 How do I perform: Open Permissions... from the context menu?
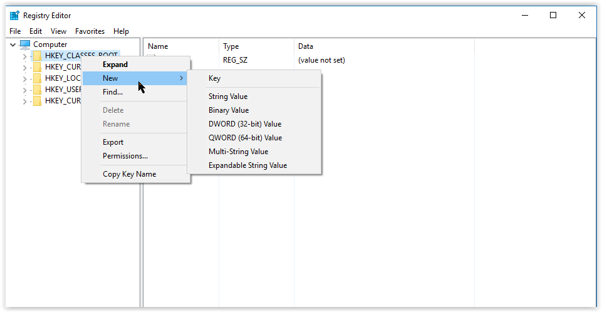pyautogui.click(x=136, y=156)
